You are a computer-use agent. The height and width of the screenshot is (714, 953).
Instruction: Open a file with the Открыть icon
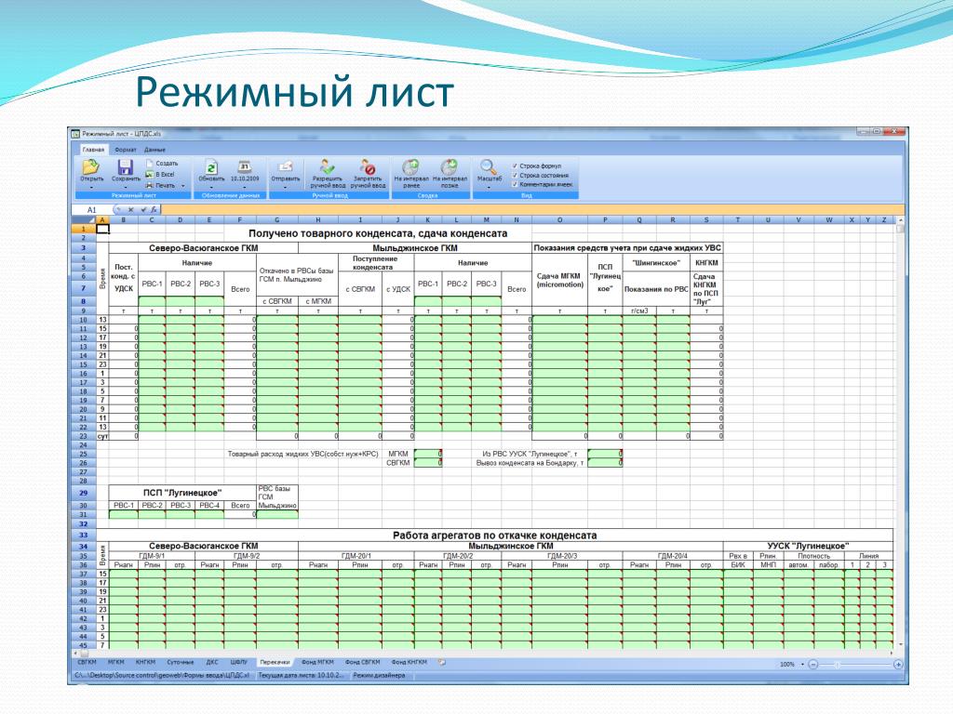point(90,167)
